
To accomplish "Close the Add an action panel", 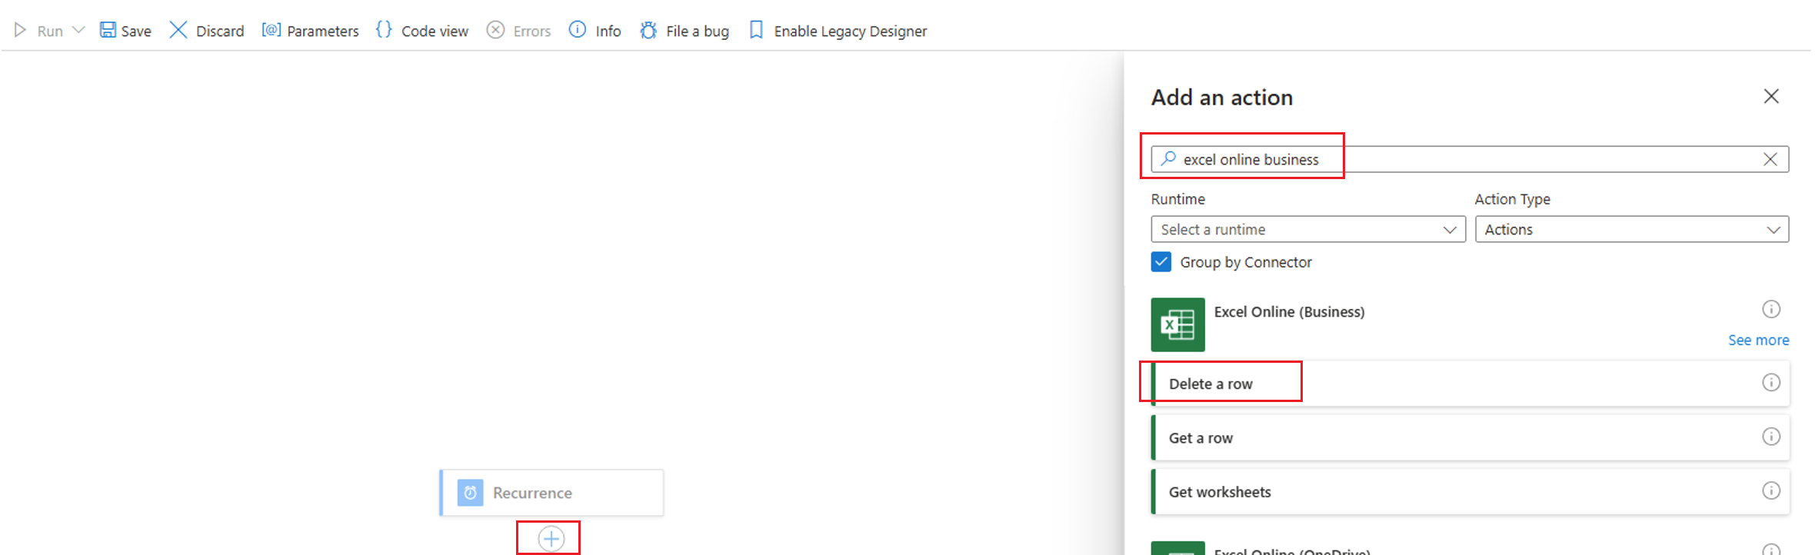I will click(x=1771, y=96).
